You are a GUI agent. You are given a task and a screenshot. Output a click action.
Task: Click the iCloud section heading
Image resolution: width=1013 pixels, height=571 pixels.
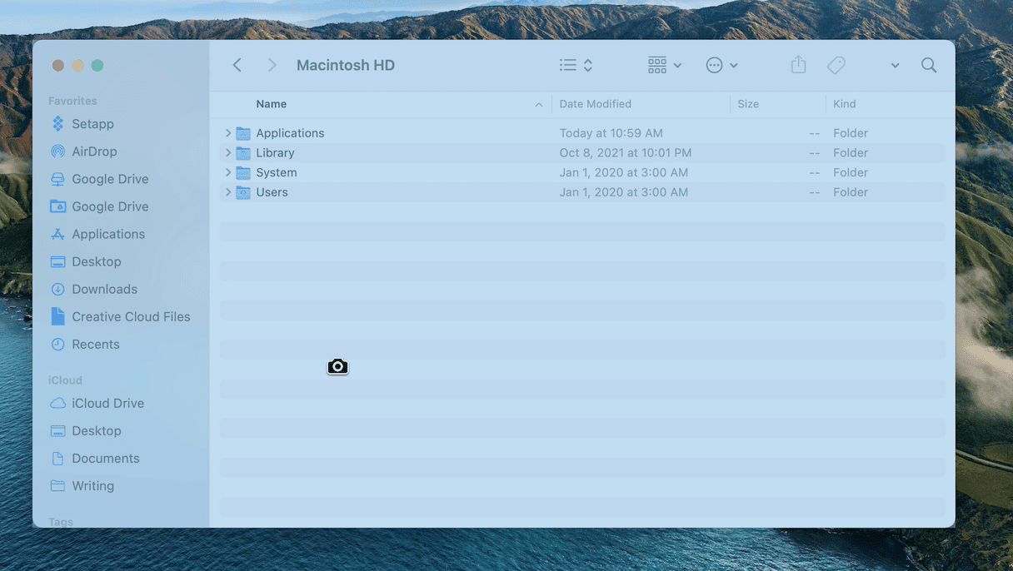click(65, 380)
